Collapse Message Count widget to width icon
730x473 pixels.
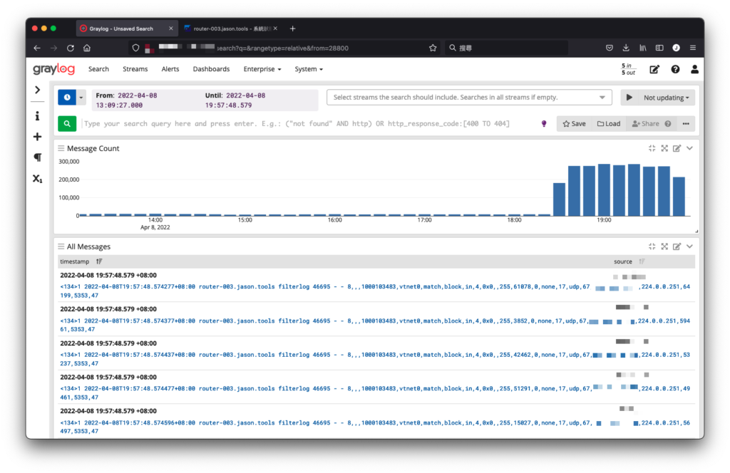tap(652, 148)
